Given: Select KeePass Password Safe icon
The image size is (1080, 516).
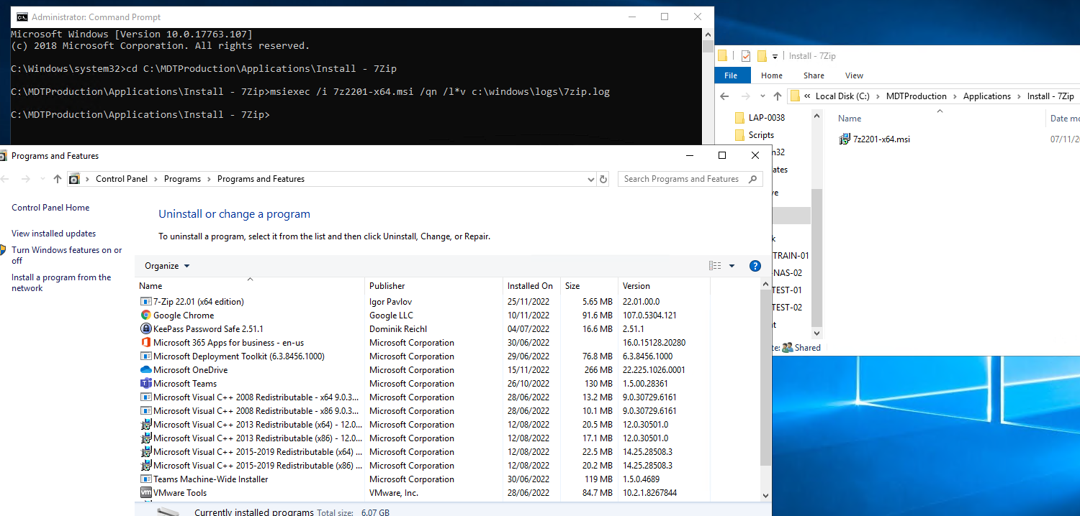Looking at the screenshot, I should pos(146,329).
